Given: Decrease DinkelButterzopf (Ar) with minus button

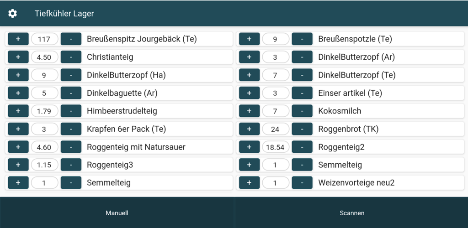Looking at the screenshot, I should point(302,57).
